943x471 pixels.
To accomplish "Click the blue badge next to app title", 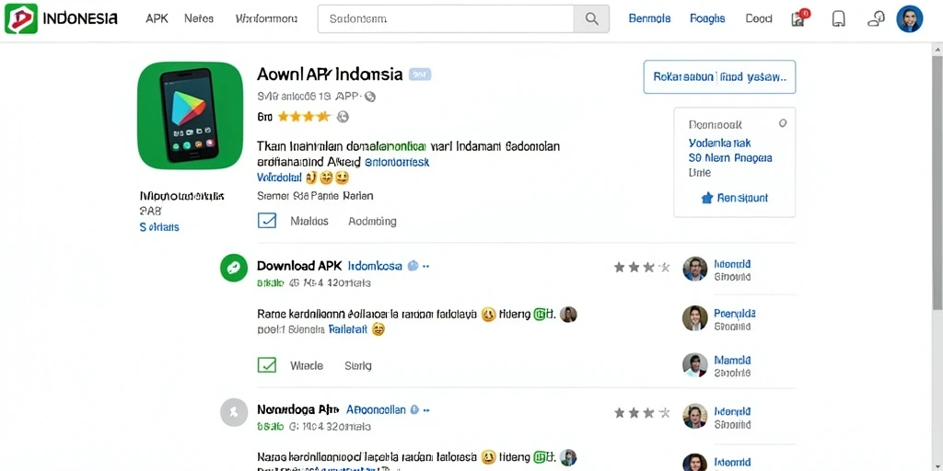I will point(420,75).
